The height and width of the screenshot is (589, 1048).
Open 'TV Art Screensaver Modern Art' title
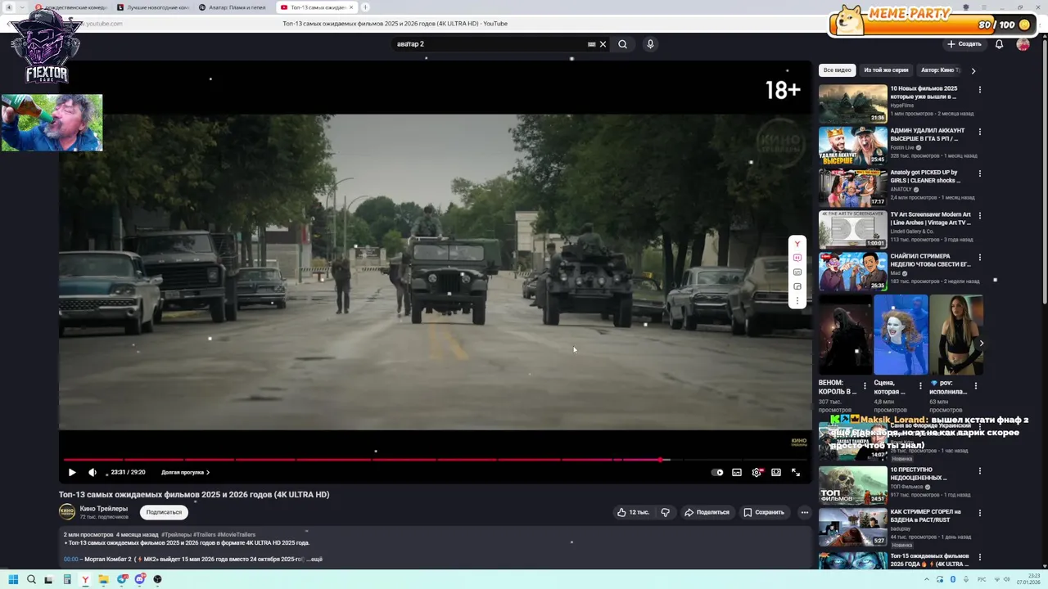point(931,218)
